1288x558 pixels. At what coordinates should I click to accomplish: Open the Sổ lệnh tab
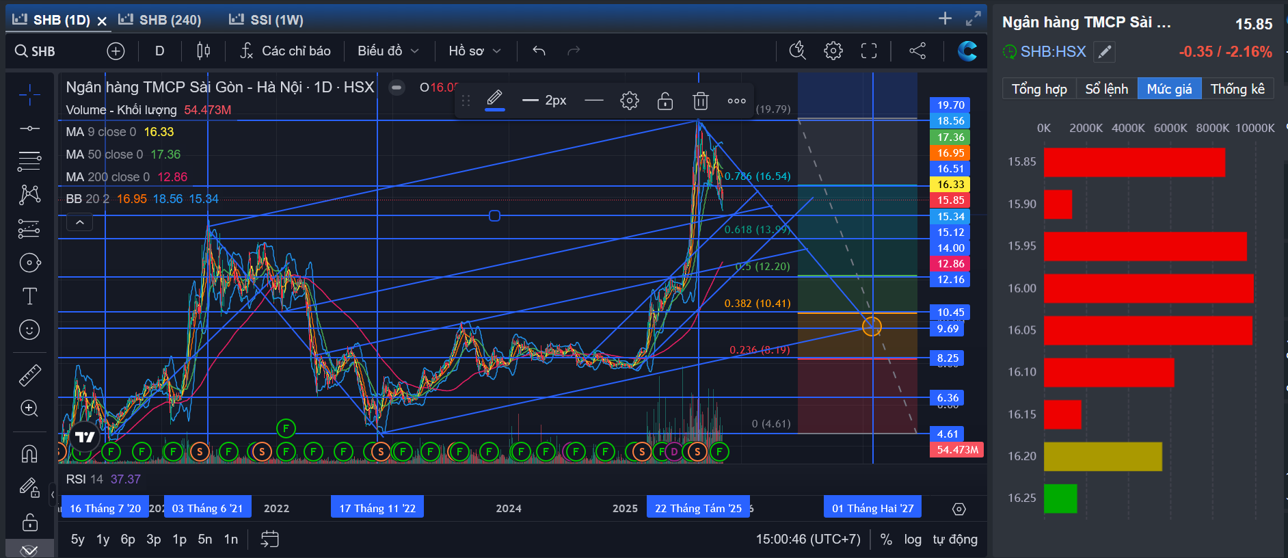[1107, 89]
